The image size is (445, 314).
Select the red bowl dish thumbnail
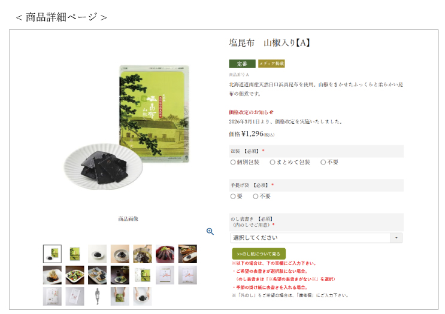(x=165, y=254)
